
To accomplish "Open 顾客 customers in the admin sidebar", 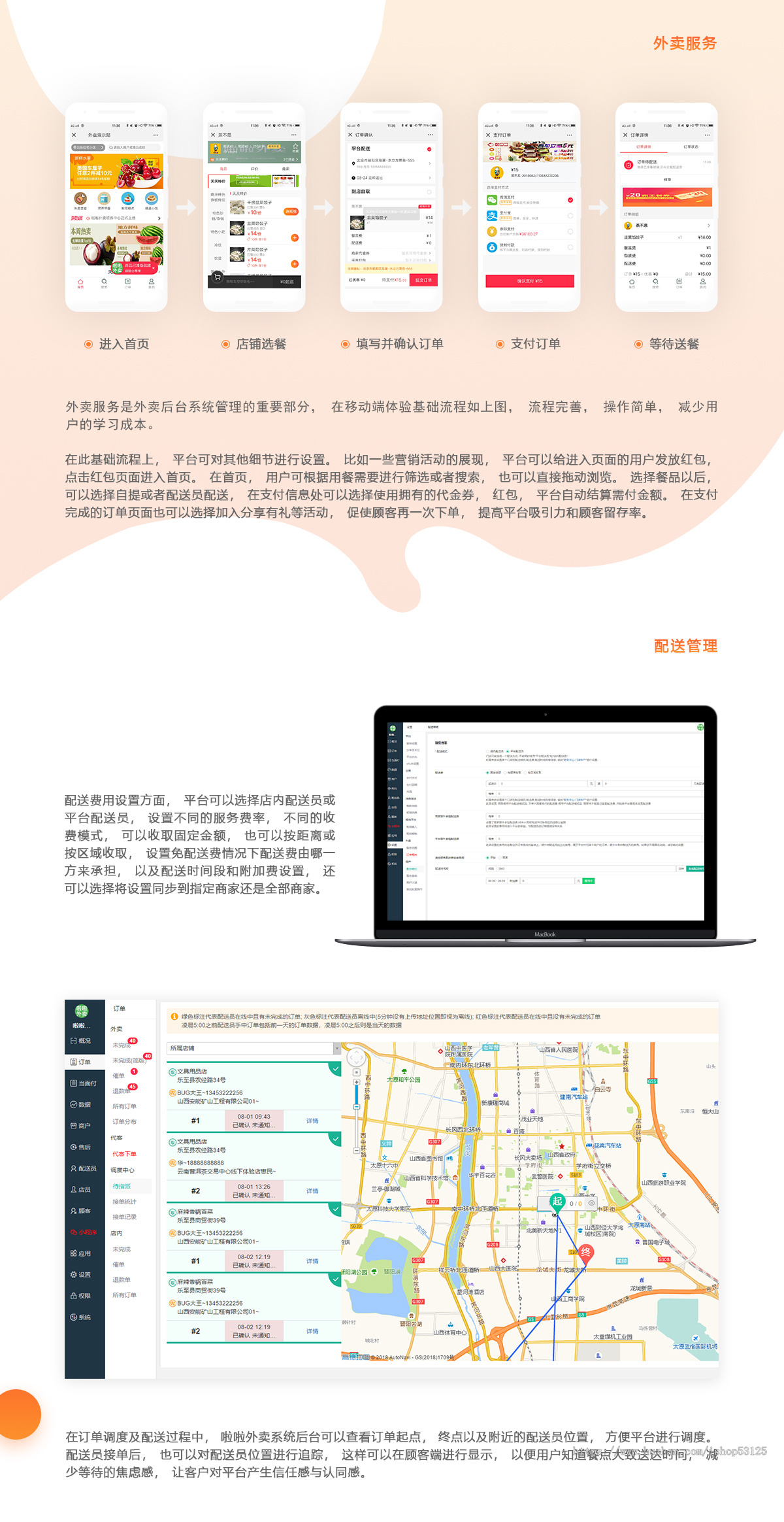I will coord(81,1211).
